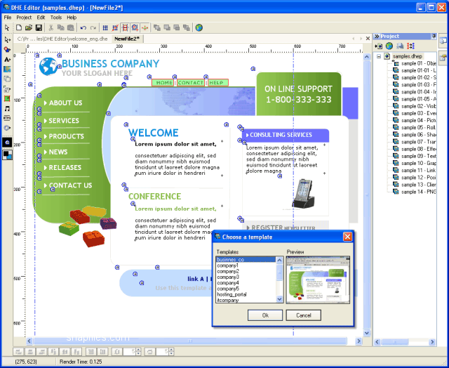Screen dimensions: 449x368
Task: Switch to the welcome_eng.dhe tab
Action: pos(62,39)
